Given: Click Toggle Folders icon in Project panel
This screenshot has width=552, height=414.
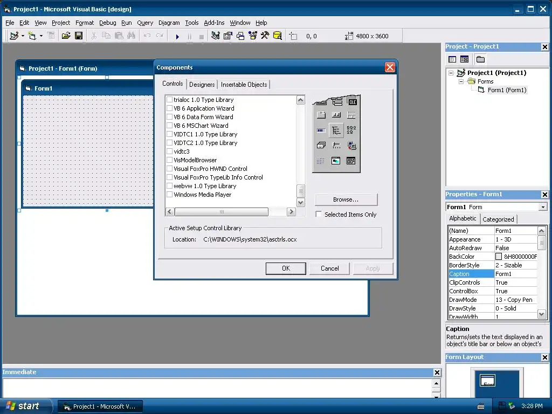Looking at the screenshot, I should tap(480, 59).
